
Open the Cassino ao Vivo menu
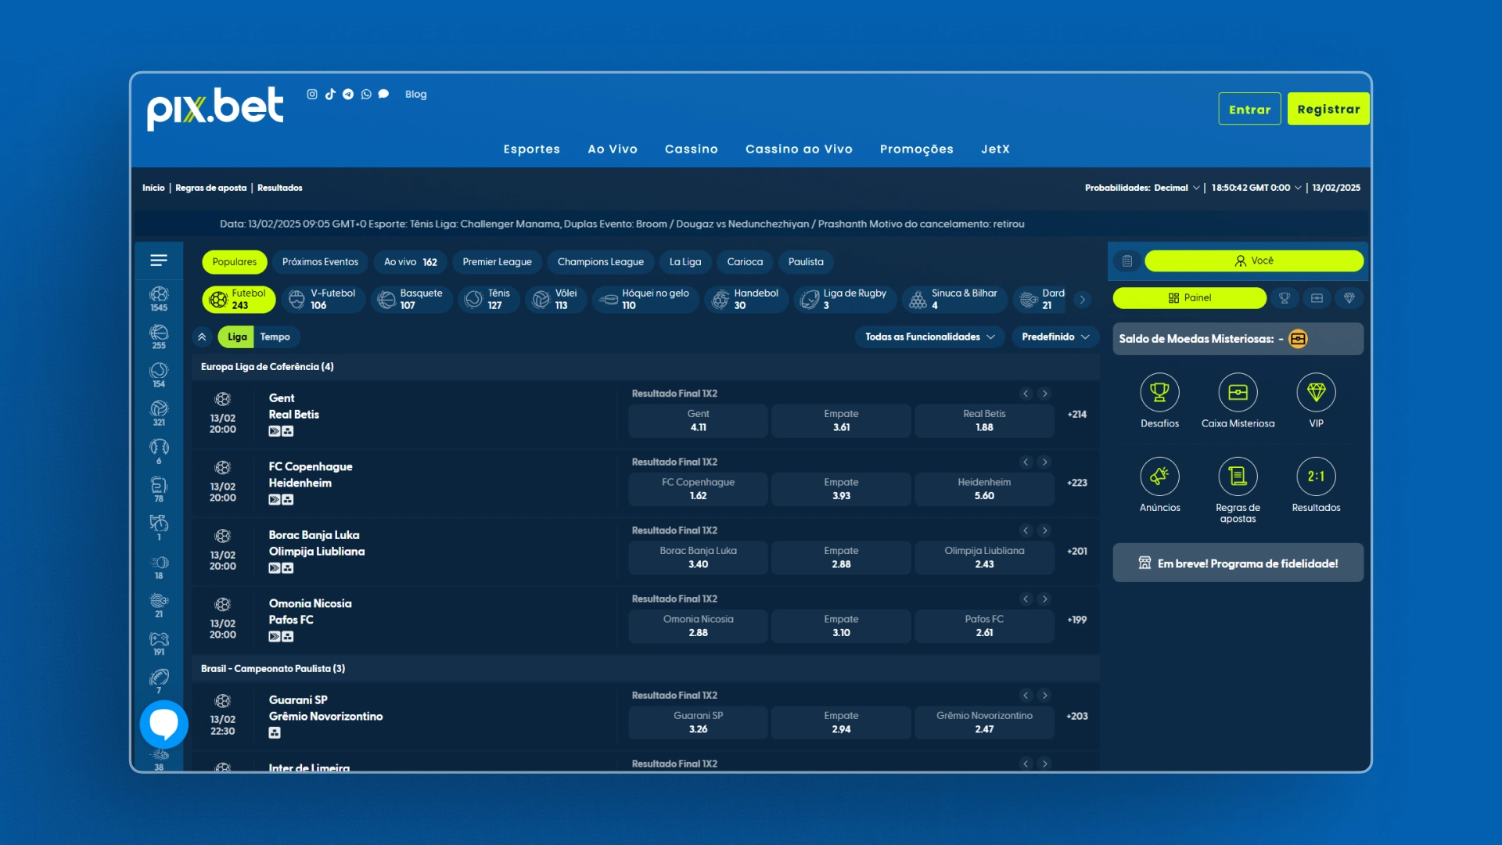(x=799, y=149)
